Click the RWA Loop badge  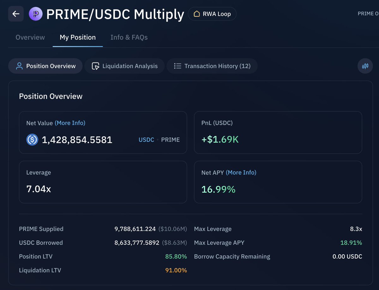pyautogui.click(x=212, y=14)
